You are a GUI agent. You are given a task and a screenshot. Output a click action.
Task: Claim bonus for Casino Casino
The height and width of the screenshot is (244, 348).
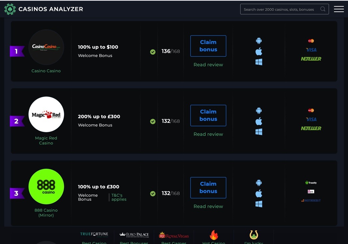208,46
